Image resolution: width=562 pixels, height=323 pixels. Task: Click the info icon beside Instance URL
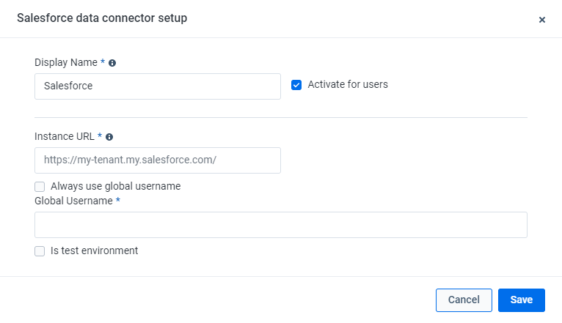(109, 137)
